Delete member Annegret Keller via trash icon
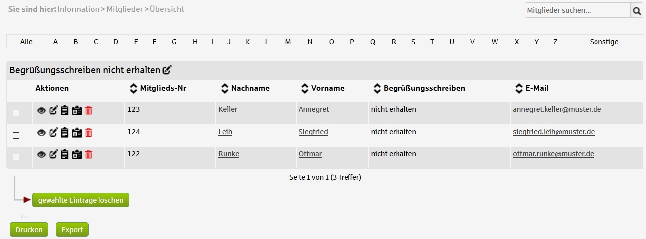The height and width of the screenshot is (239, 646). (89, 110)
